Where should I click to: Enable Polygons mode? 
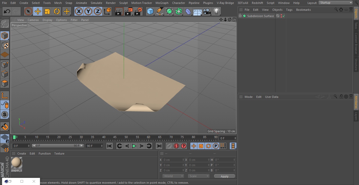pos(5,83)
